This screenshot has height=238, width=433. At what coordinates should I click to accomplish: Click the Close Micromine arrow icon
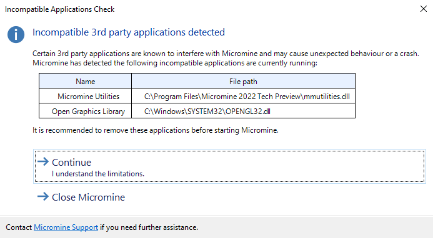(x=43, y=196)
